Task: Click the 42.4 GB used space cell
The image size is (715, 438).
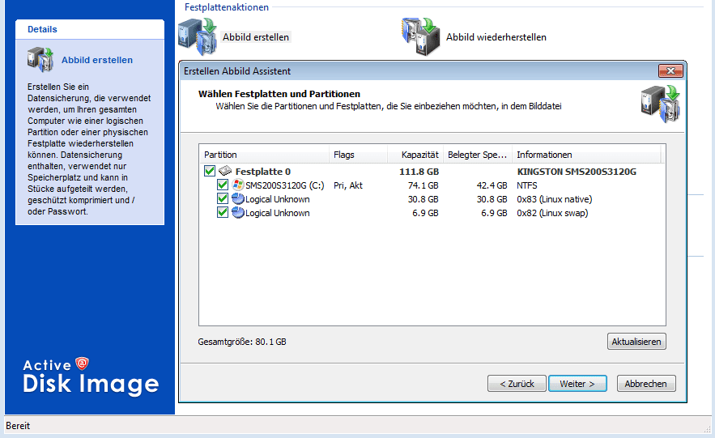Action: tap(492, 185)
